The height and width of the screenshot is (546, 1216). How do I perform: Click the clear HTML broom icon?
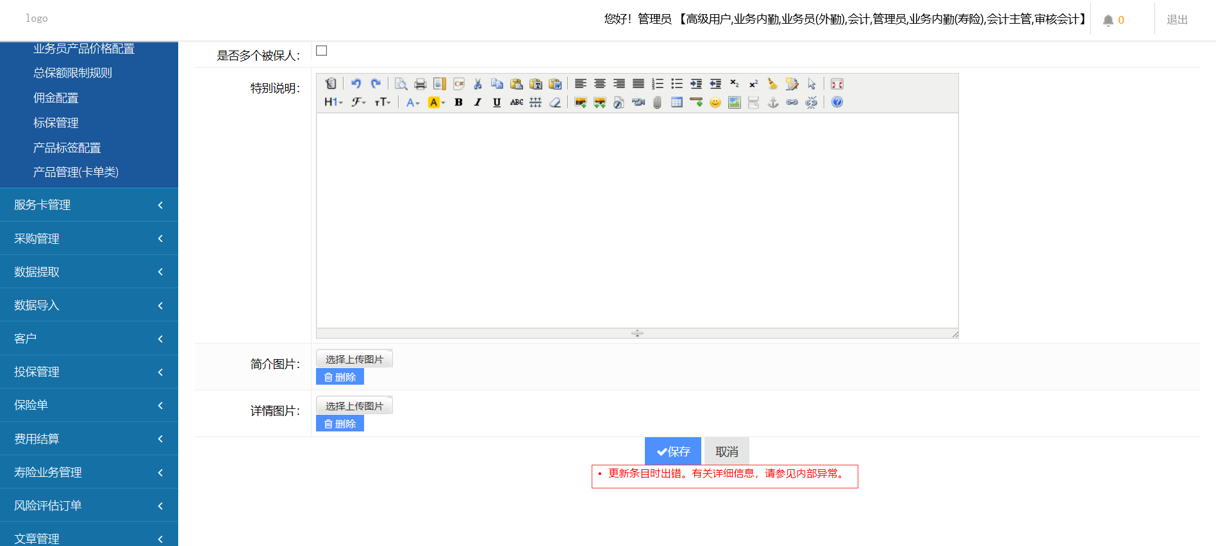coord(773,84)
